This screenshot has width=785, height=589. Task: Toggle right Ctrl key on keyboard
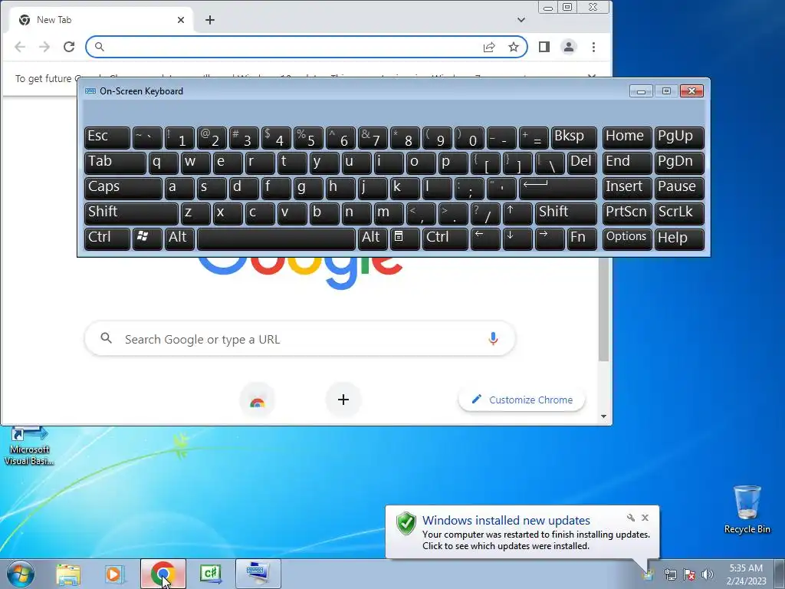click(445, 239)
